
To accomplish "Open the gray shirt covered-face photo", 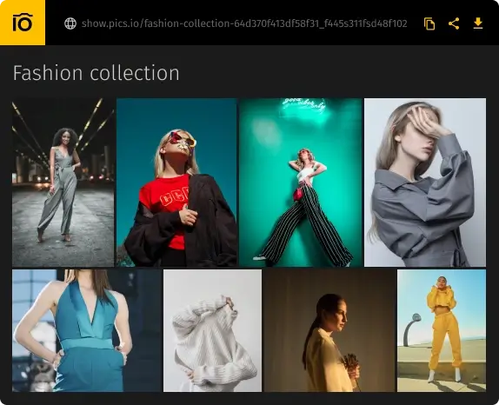I will pos(425,183).
